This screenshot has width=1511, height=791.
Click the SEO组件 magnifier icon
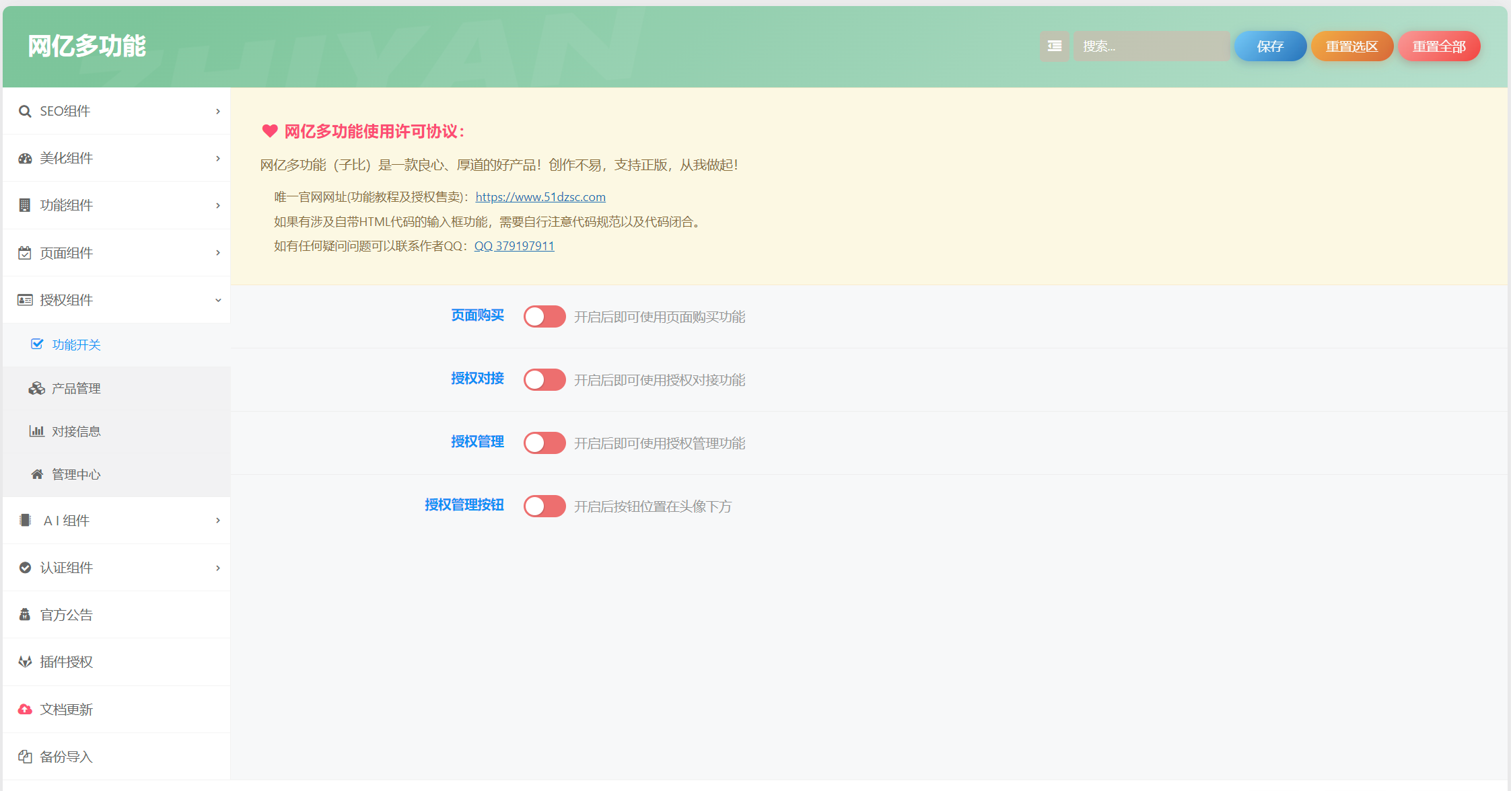coord(25,112)
